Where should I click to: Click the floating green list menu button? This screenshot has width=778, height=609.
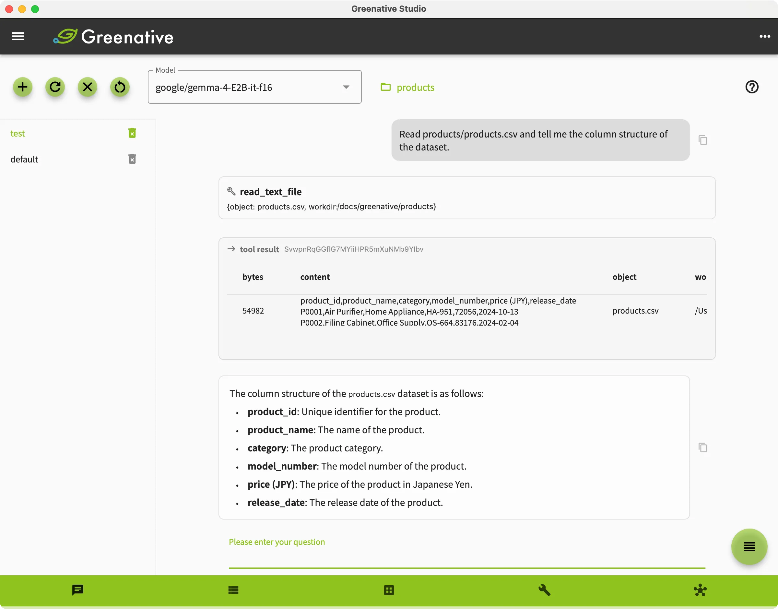point(749,547)
